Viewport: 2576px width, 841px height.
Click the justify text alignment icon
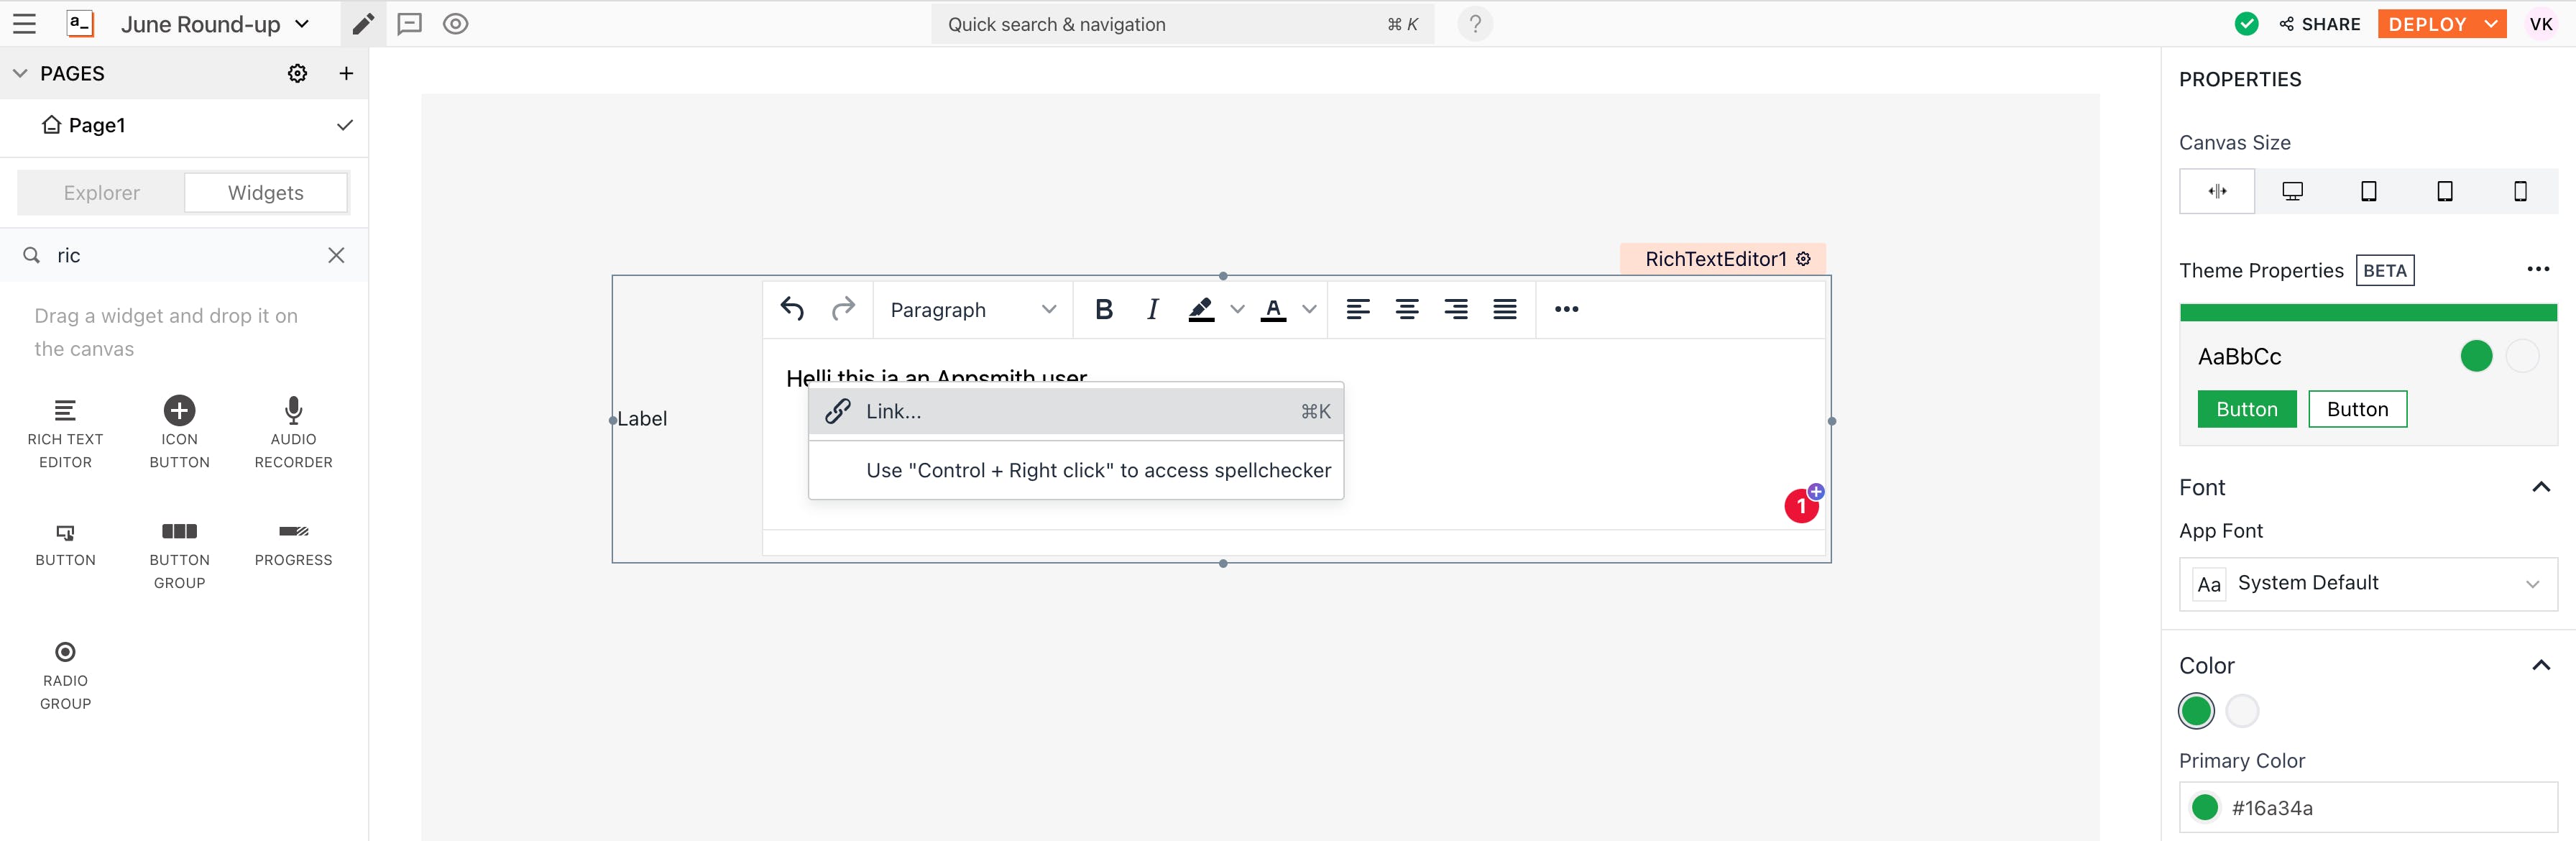click(x=1504, y=310)
